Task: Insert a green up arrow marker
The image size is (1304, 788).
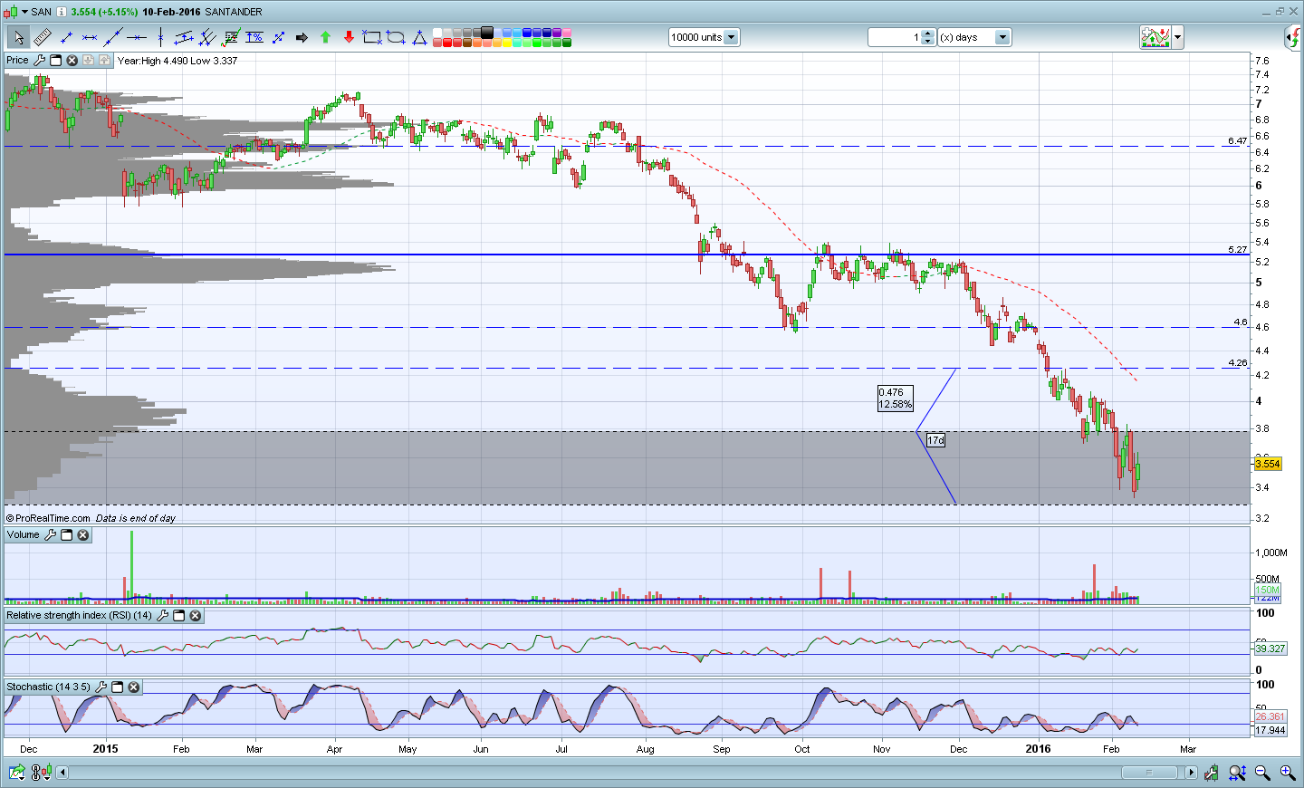Action: pyautogui.click(x=325, y=37)
